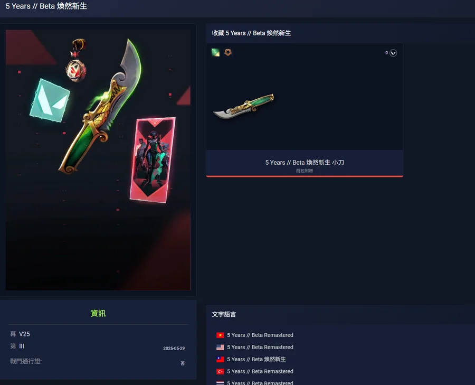This screenshot has width=475, height=385.
Task: Click the 收藏 5 Years collection heading
Action: (251, 33)
